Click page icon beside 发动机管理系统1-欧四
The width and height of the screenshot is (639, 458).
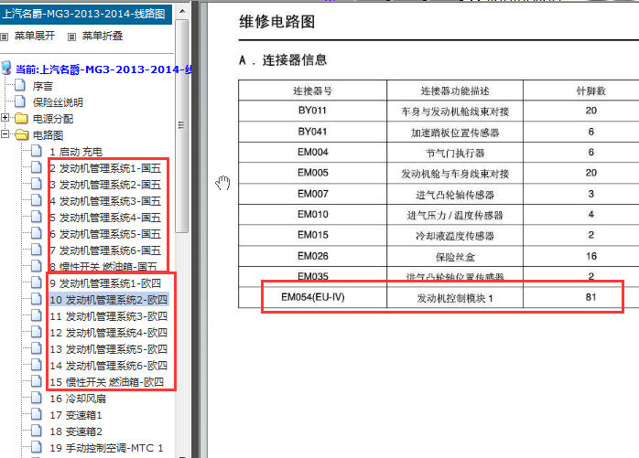coord(37,282)
